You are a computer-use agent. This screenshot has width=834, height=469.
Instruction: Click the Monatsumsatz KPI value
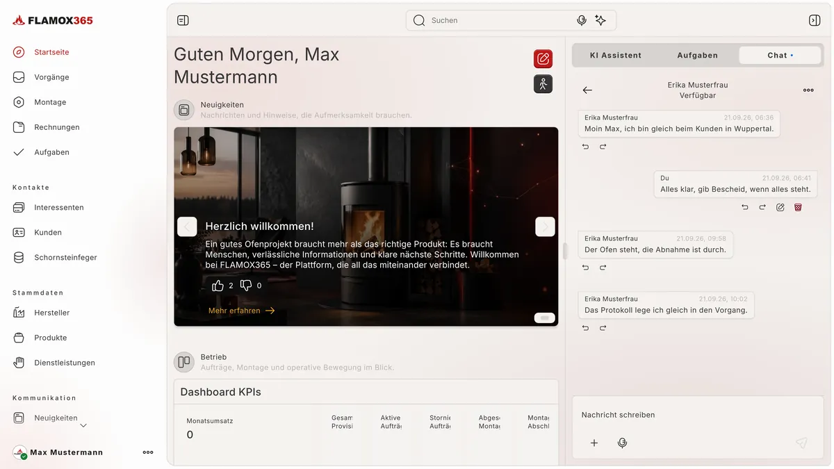190,435
